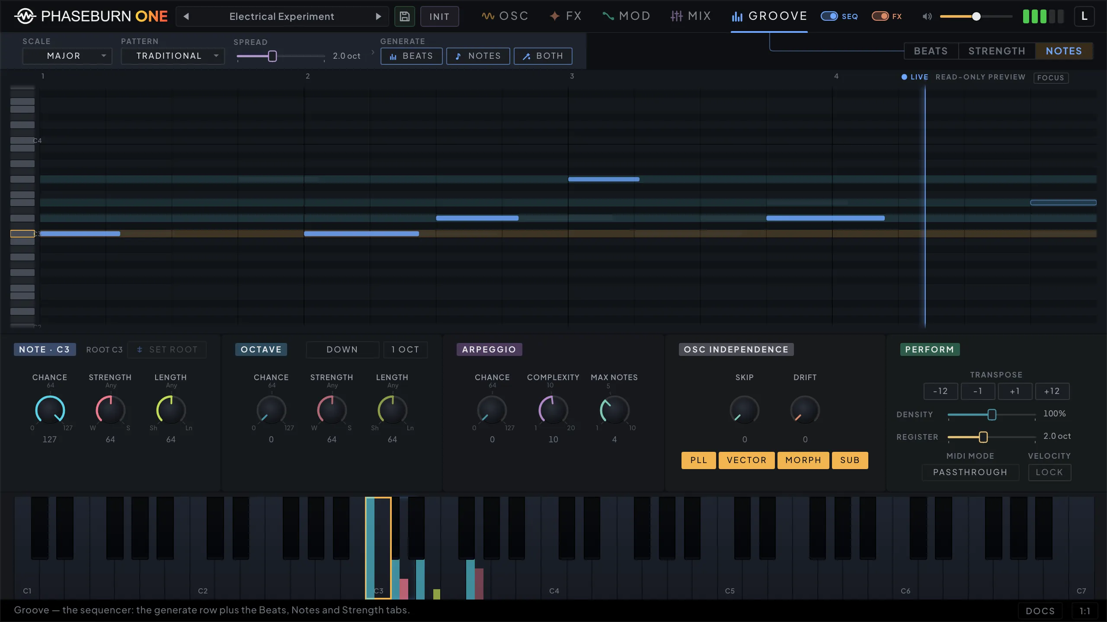Viewport: 1107px width, 622px height.
Task: Adjust the Octave Chance knob
Action: tap(271, 409)
